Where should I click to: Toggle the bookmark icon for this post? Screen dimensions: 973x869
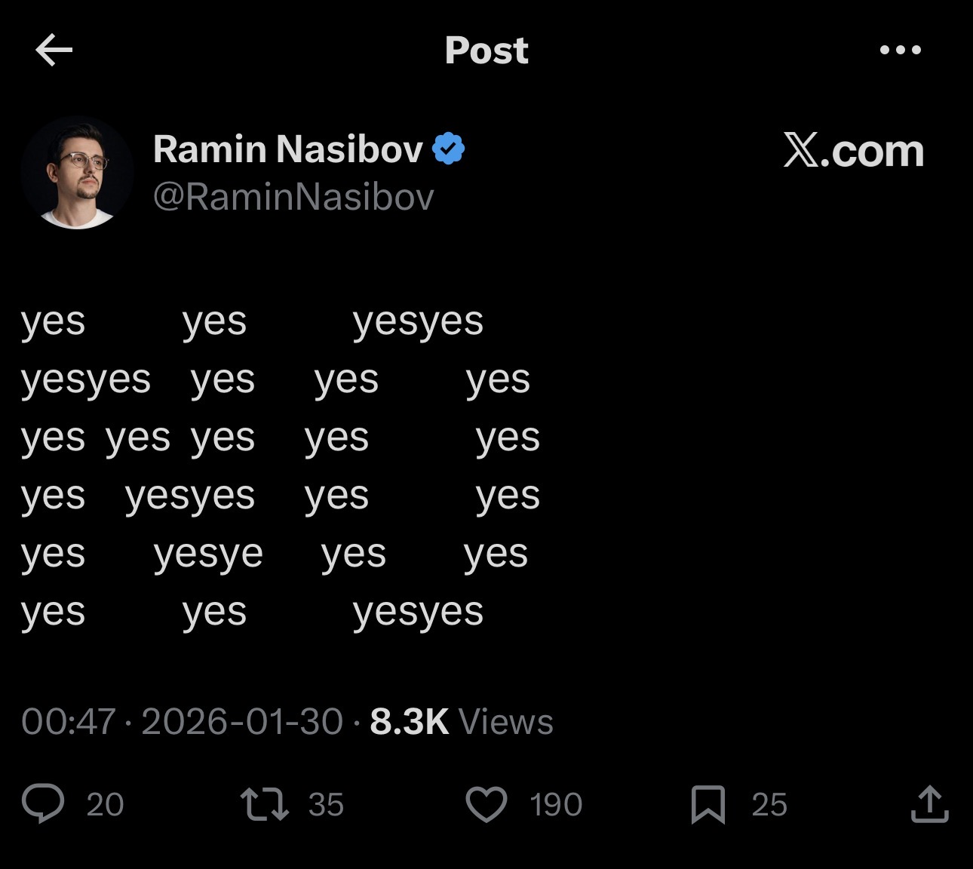(x=708, y=804)
